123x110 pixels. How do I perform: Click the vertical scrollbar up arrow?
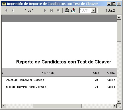[x=119, y=17]
